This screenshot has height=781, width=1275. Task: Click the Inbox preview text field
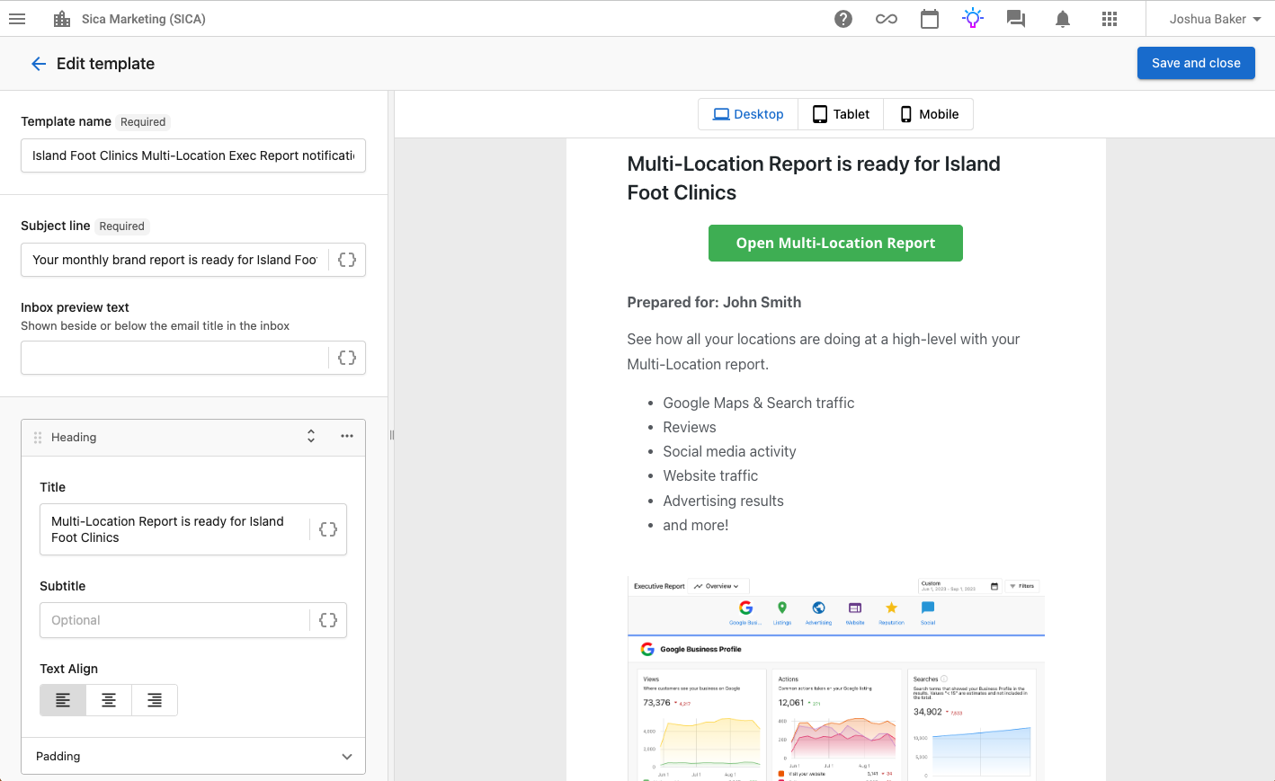(x=175, y=358)
